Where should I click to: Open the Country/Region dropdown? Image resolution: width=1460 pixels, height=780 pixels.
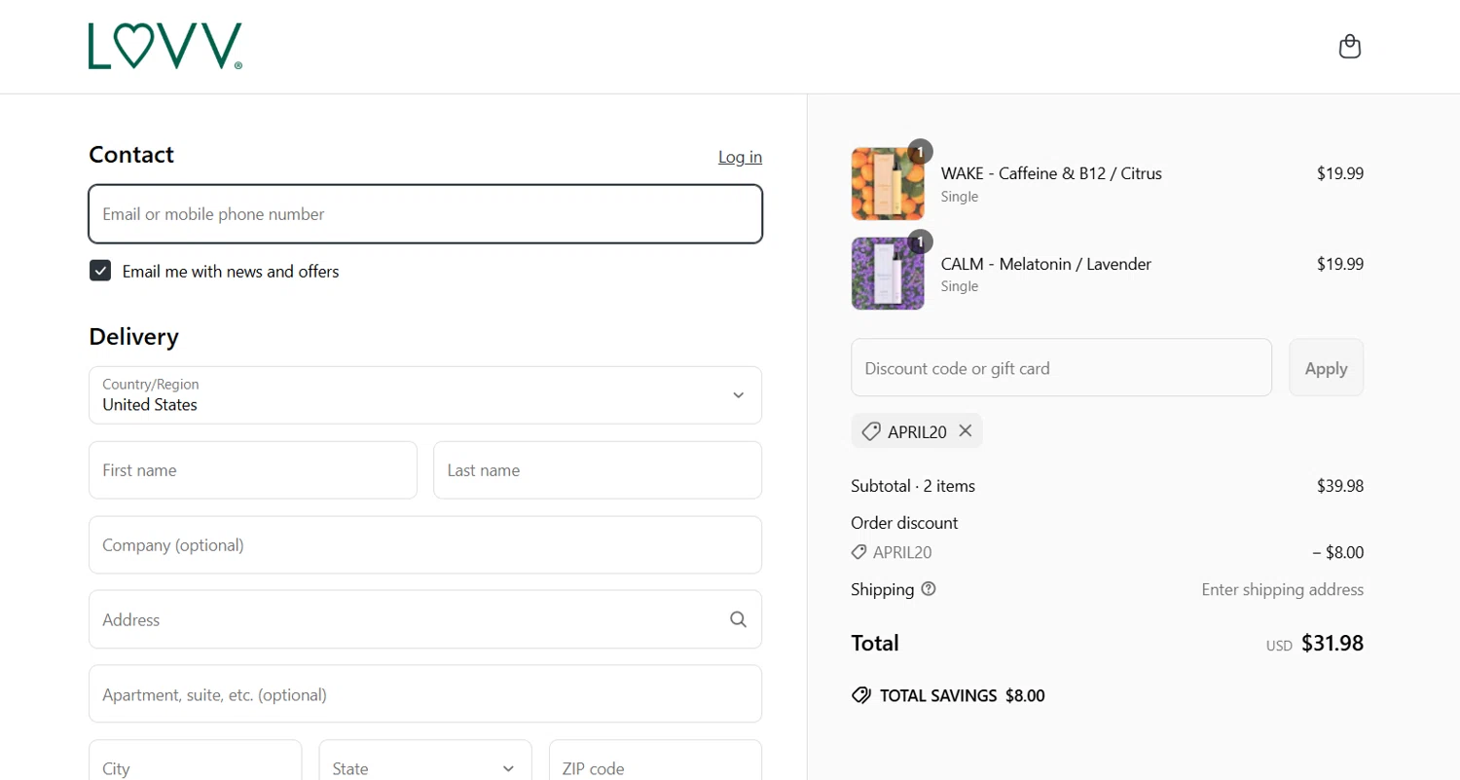[425, 395]
